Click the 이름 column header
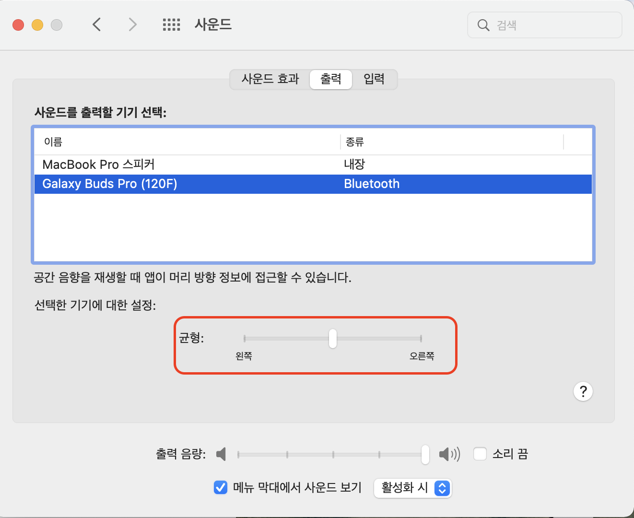The height and width of the screenshot is (518, 634). 187,142
